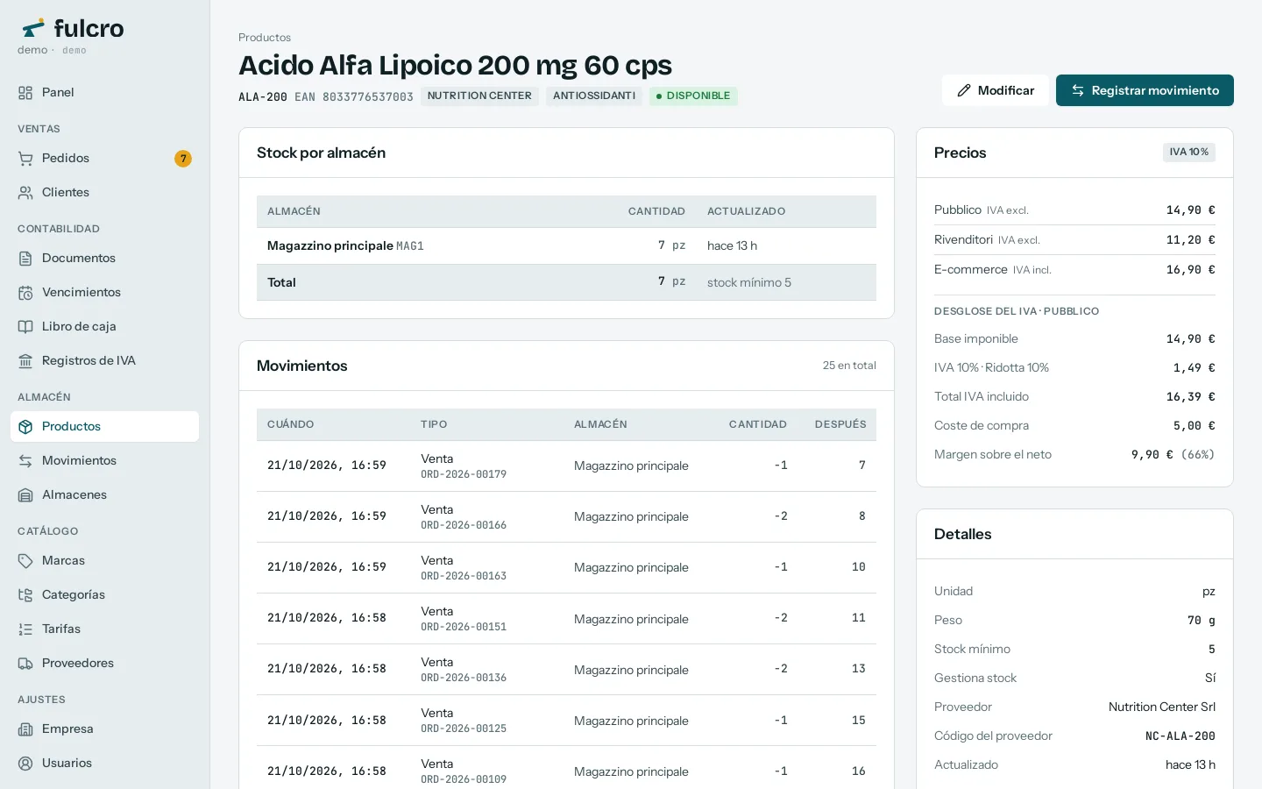This screenshot has width=1262, height=789.
Task: Click the Vencimientos calendar icon
Action: click(x=25, y=293)
